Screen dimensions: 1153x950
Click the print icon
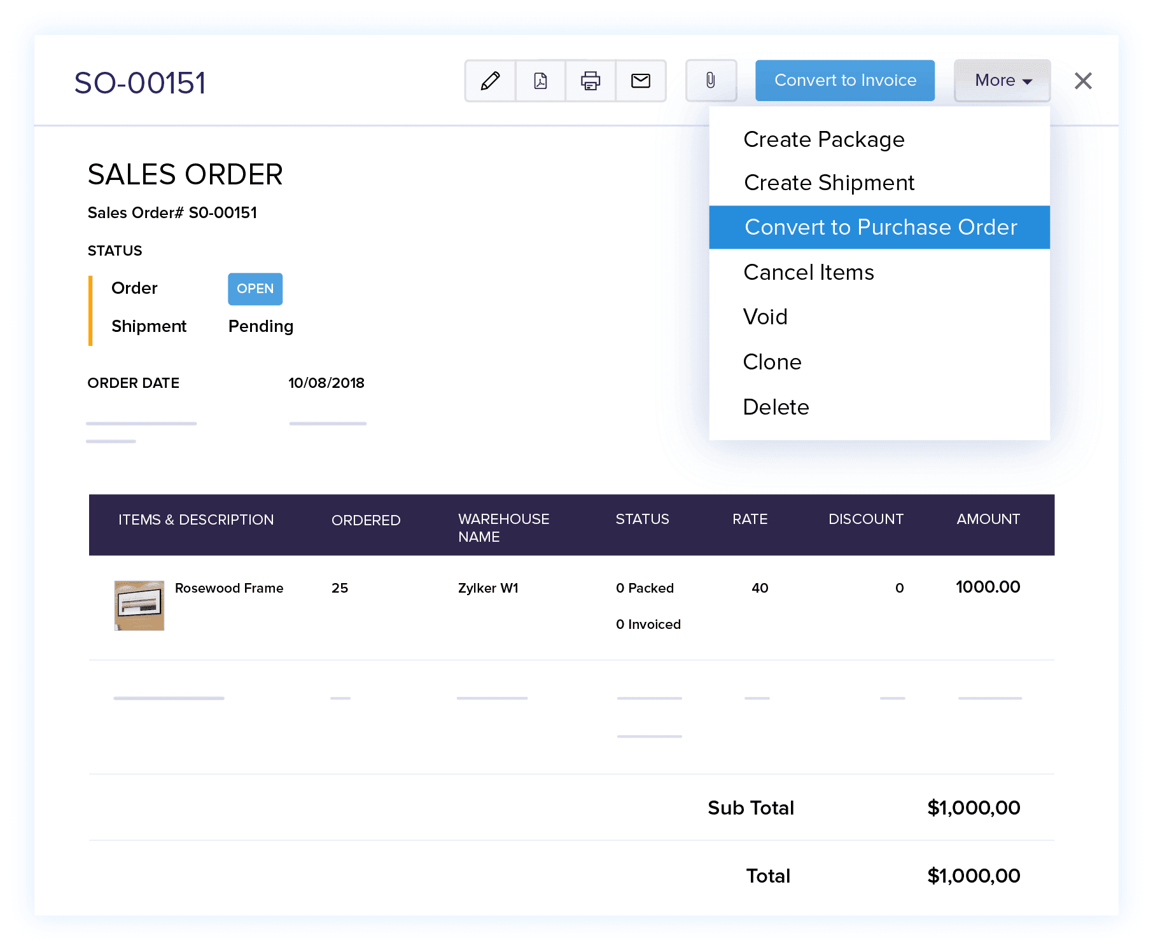[590, 81]
